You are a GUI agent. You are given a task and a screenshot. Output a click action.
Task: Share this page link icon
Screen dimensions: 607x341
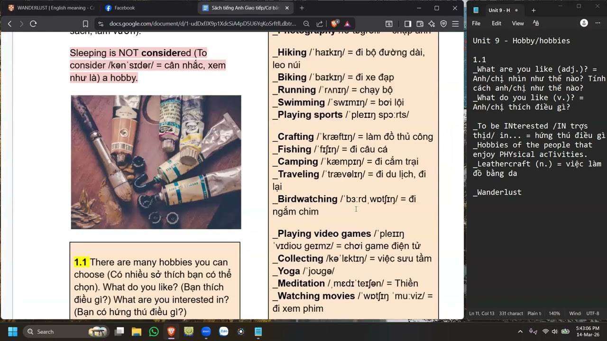pyautogui.click(x=320, y=24)
